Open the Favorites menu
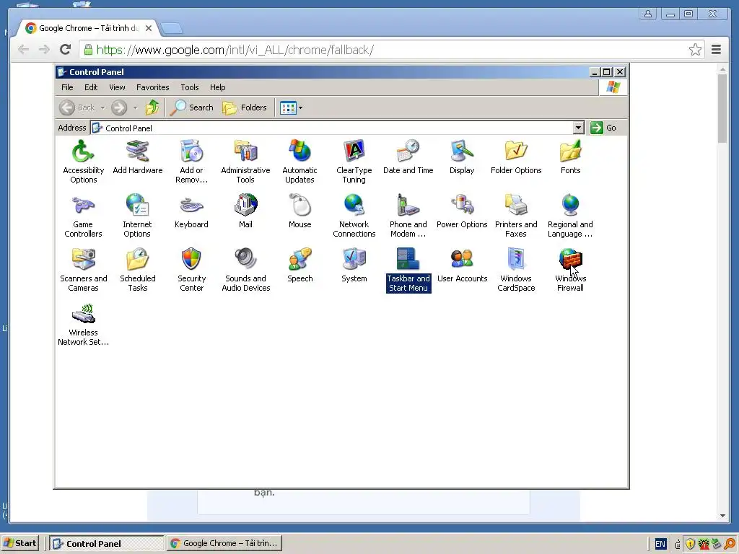The image size is (739, 554). (x=153, y=87)
